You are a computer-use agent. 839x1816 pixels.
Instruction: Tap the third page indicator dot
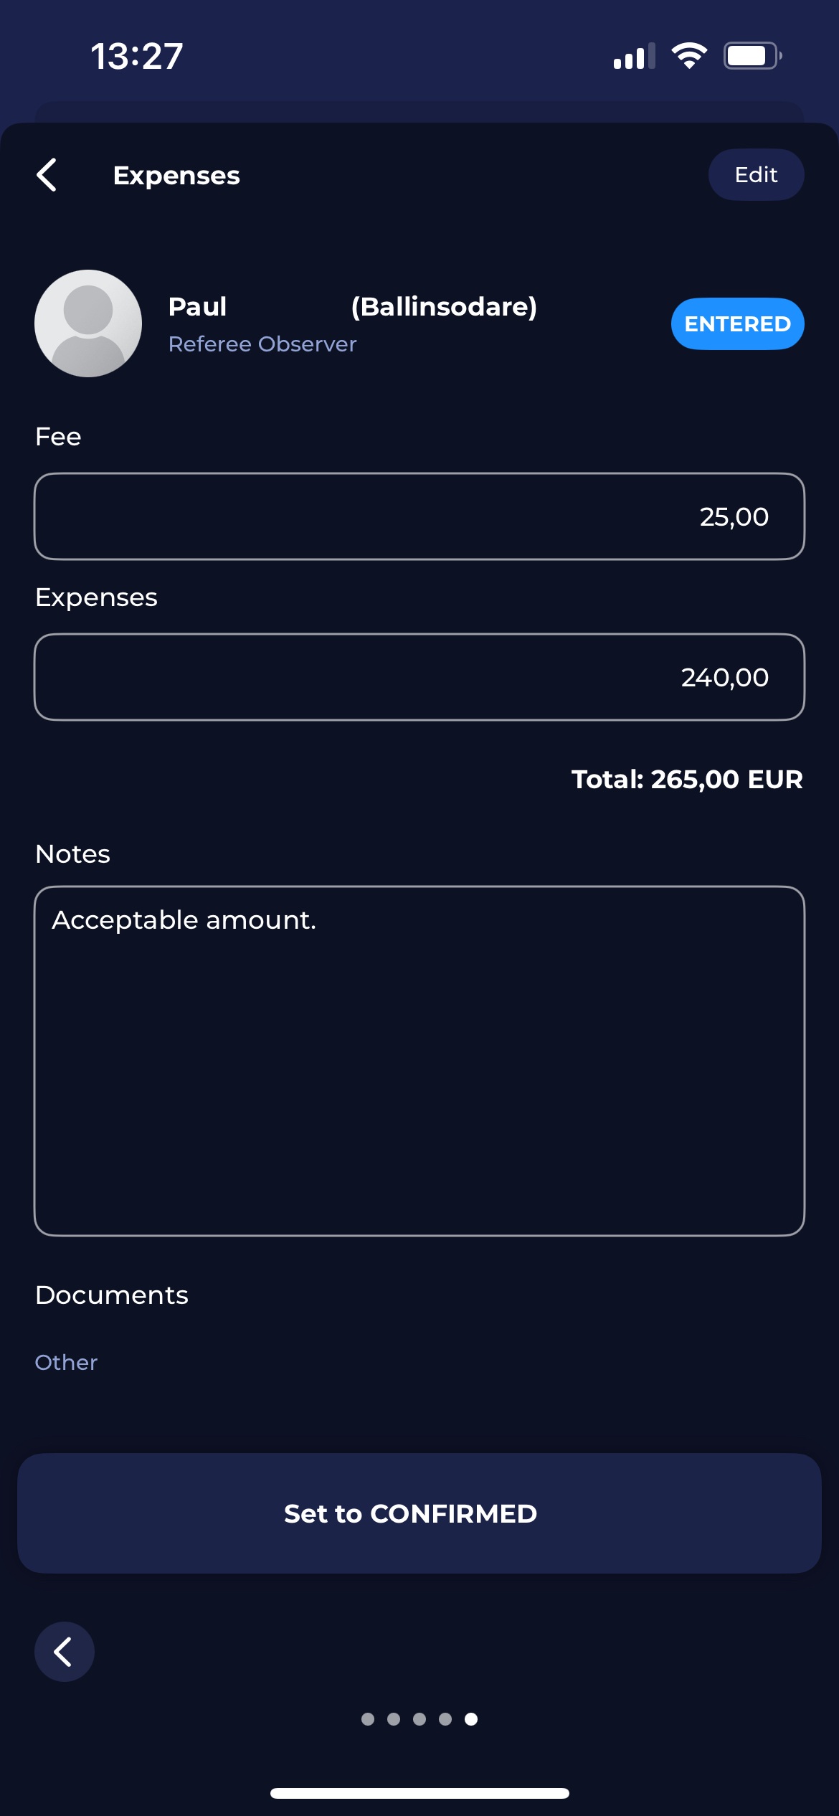419,1719
